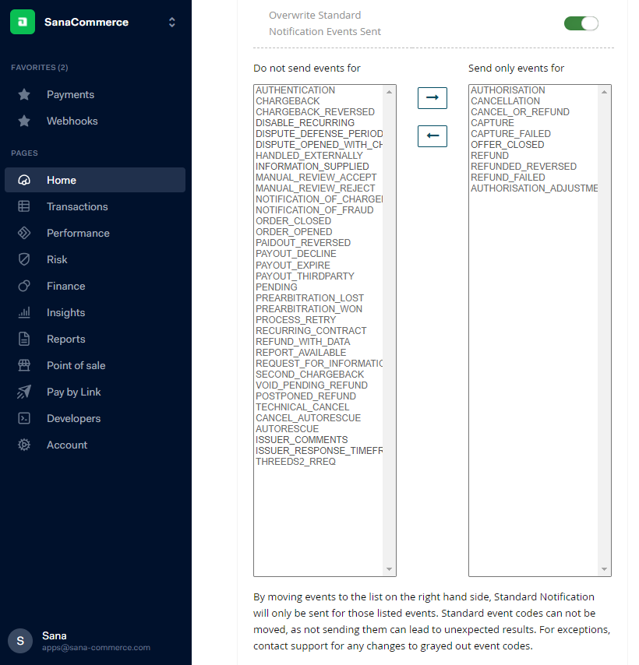Select PAYOUT_DECLINE event
639x665 pixels.
tap(296, 254)
